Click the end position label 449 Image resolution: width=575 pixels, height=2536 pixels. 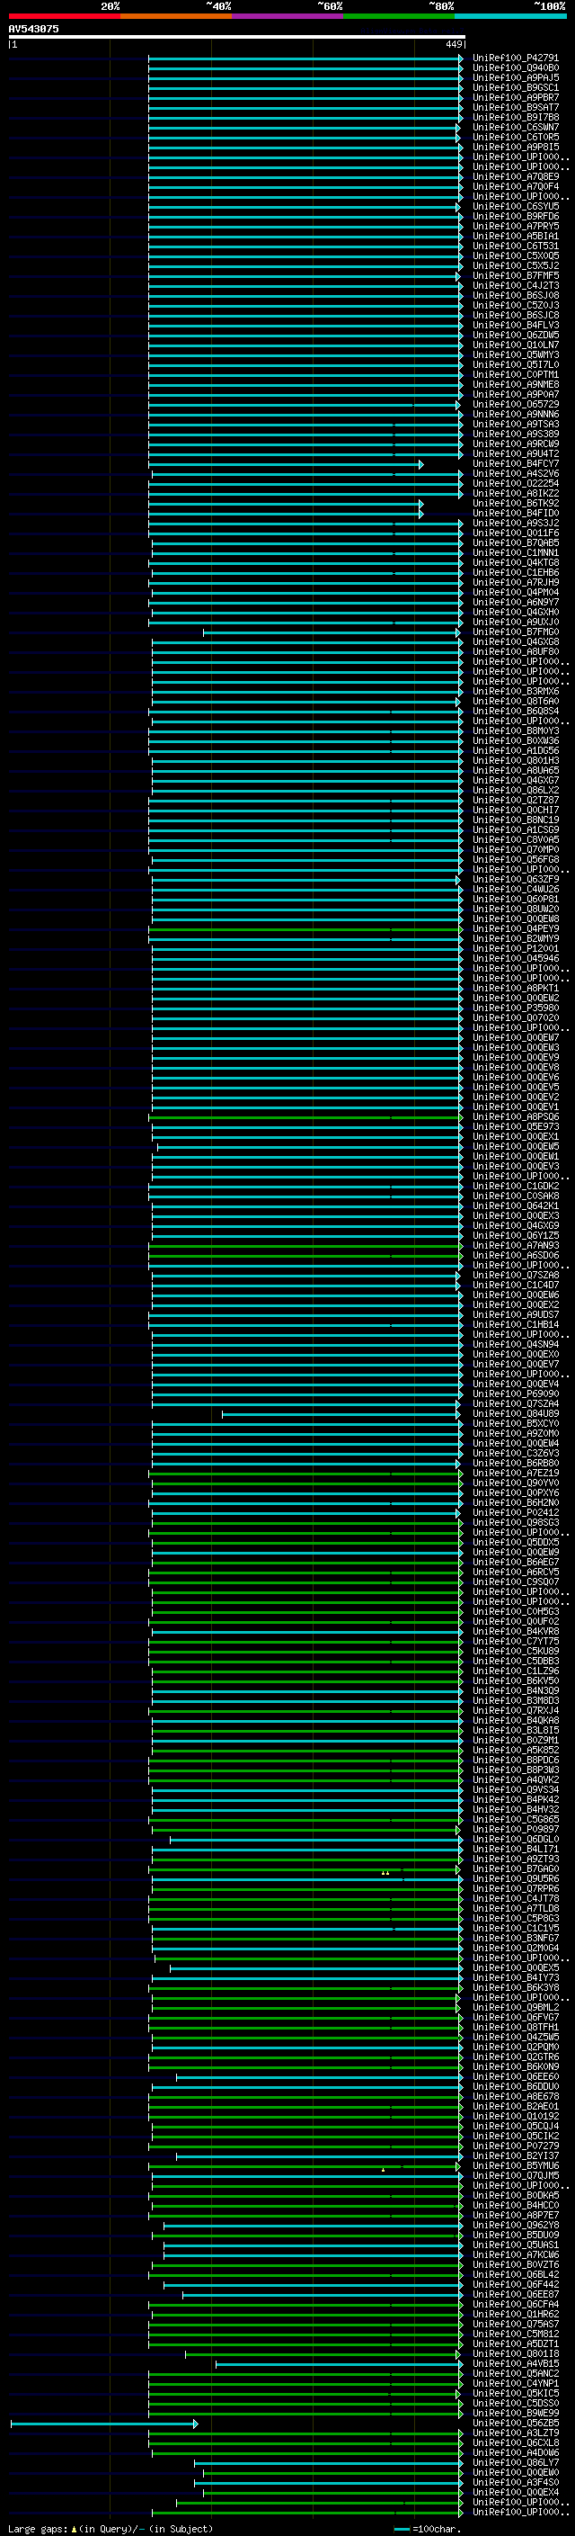tap(453, 44)
